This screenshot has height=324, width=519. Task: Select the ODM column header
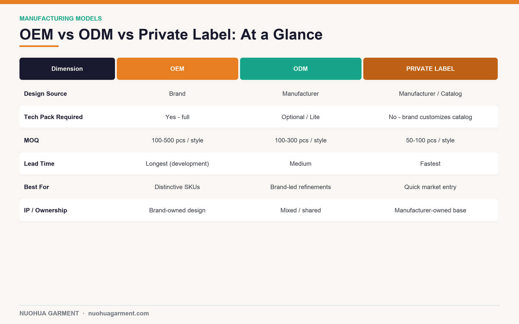click(x=301, y=69)
